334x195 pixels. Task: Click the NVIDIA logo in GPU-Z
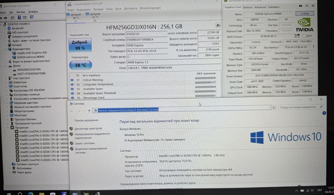click(304, 25)
